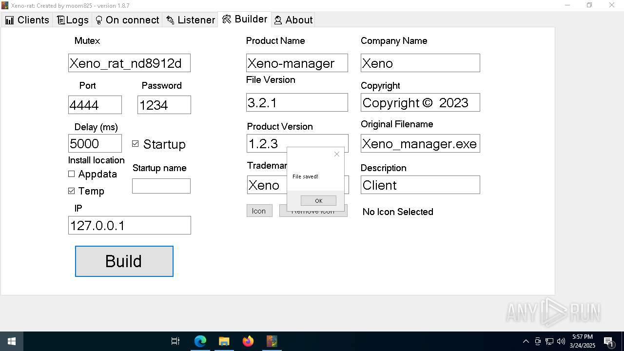Open Task View on taskbar
The image size is (624, 351).
(175, 341)
